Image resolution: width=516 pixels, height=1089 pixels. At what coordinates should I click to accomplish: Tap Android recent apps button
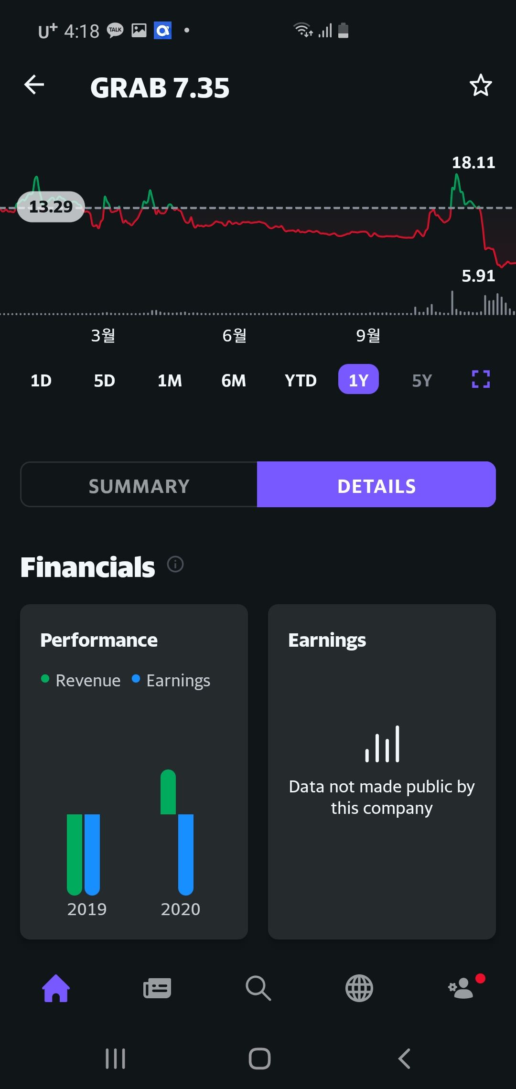pos(115,1059)
